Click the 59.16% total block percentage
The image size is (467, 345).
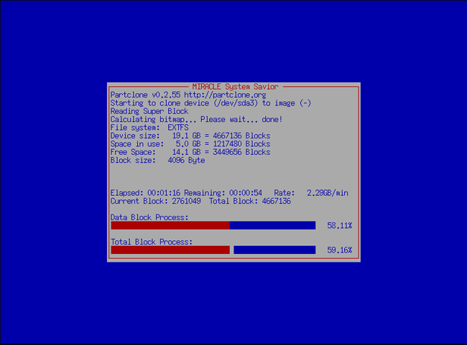pos(339,250)
